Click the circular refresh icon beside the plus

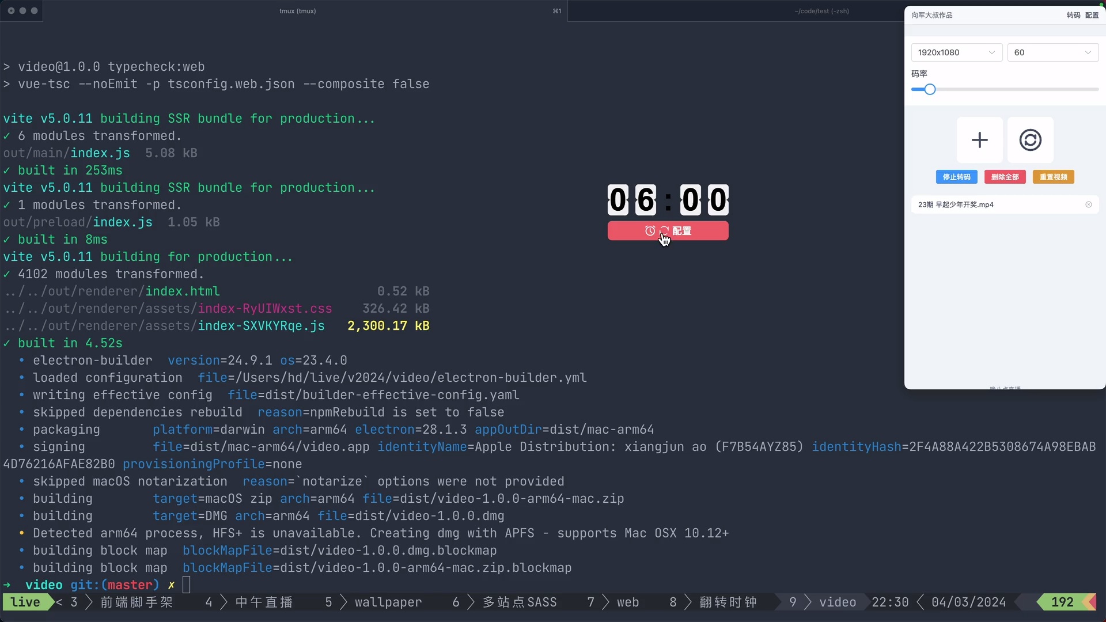(1031, 140)
